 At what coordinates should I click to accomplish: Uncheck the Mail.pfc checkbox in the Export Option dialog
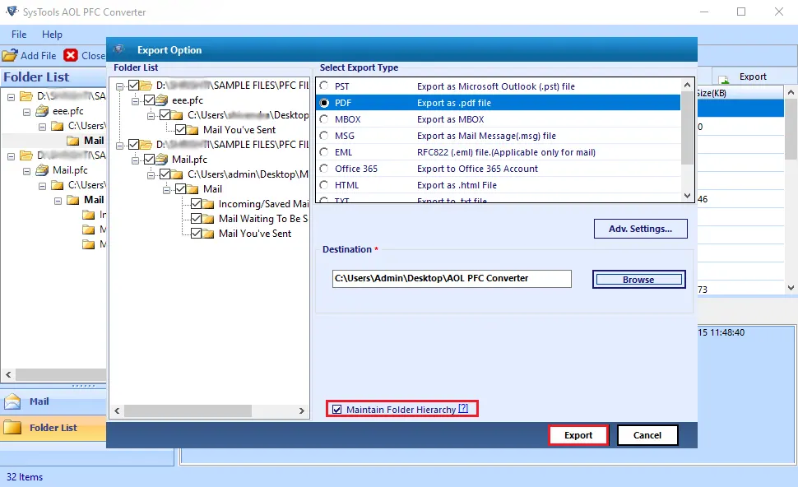(x=149, y=160)
